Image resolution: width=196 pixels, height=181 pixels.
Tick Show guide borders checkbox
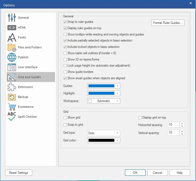tap(65, 72)
